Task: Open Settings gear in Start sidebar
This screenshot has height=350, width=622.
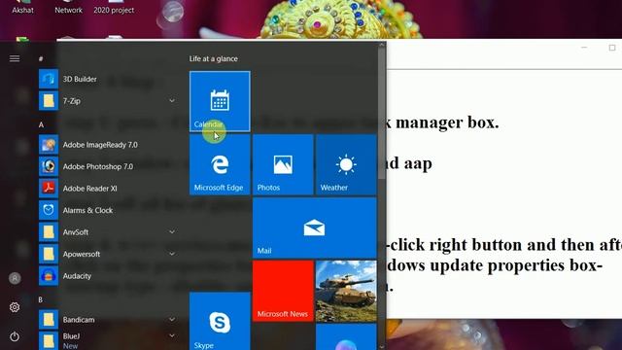Action: click(x=15, y=307)
